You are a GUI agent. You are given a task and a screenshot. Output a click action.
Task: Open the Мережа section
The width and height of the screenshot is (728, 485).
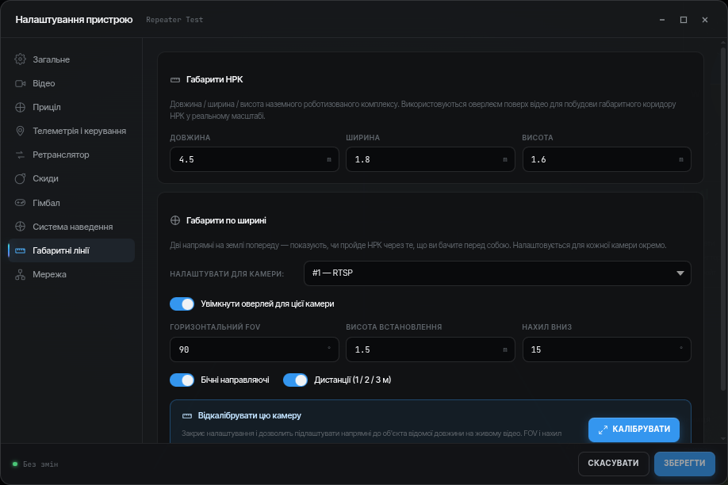71,274
